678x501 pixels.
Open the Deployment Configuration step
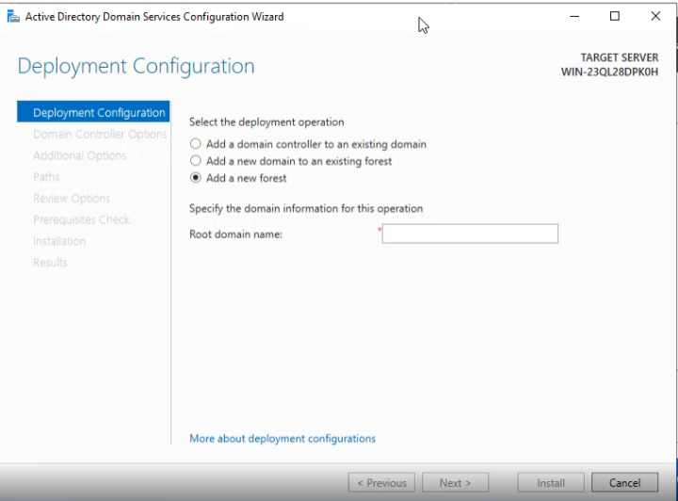tap(93, 112)
